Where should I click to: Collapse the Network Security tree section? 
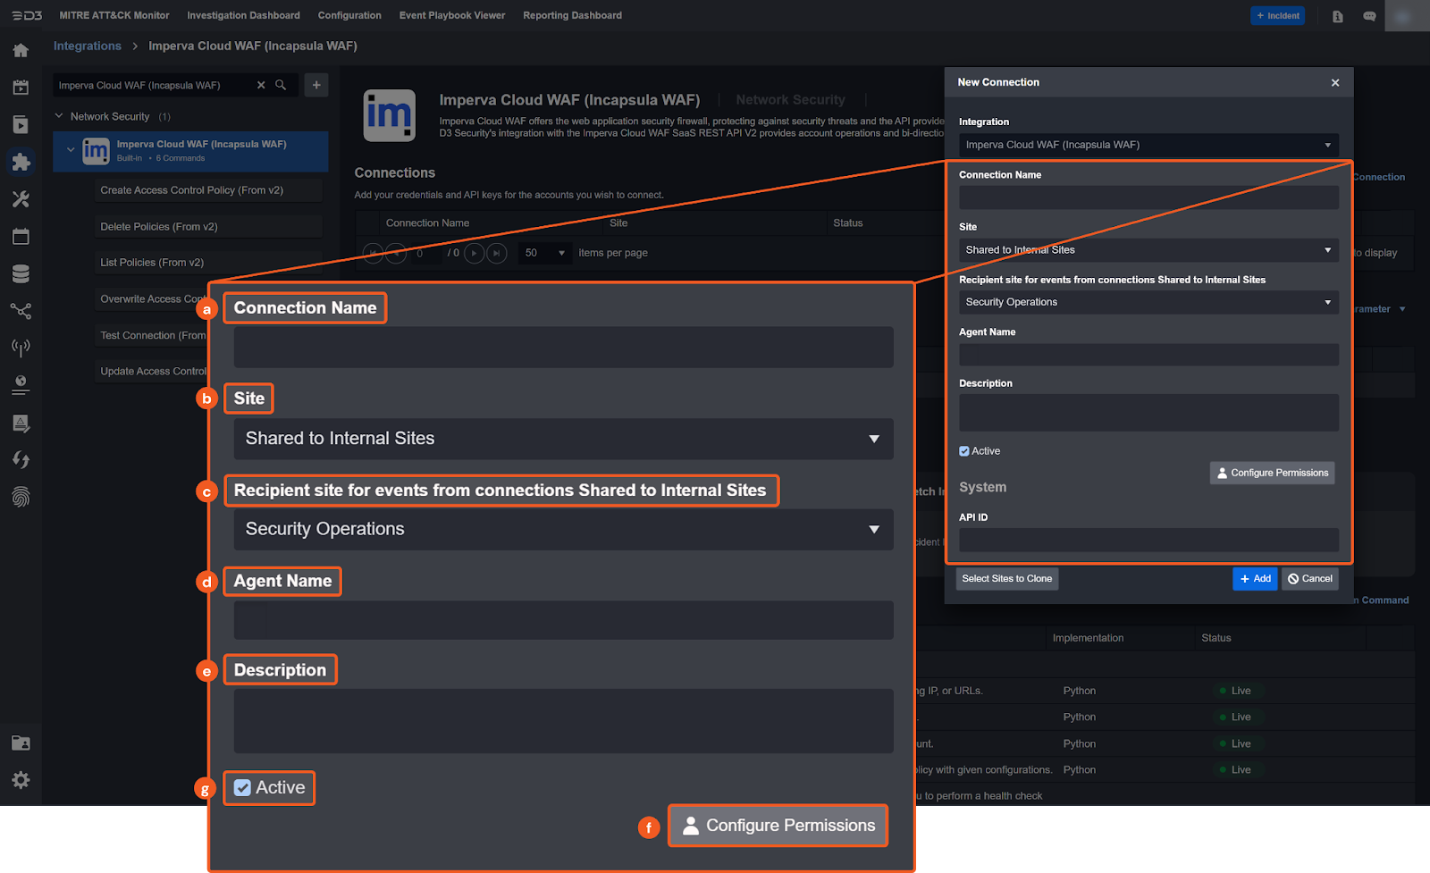coord(58,116)
